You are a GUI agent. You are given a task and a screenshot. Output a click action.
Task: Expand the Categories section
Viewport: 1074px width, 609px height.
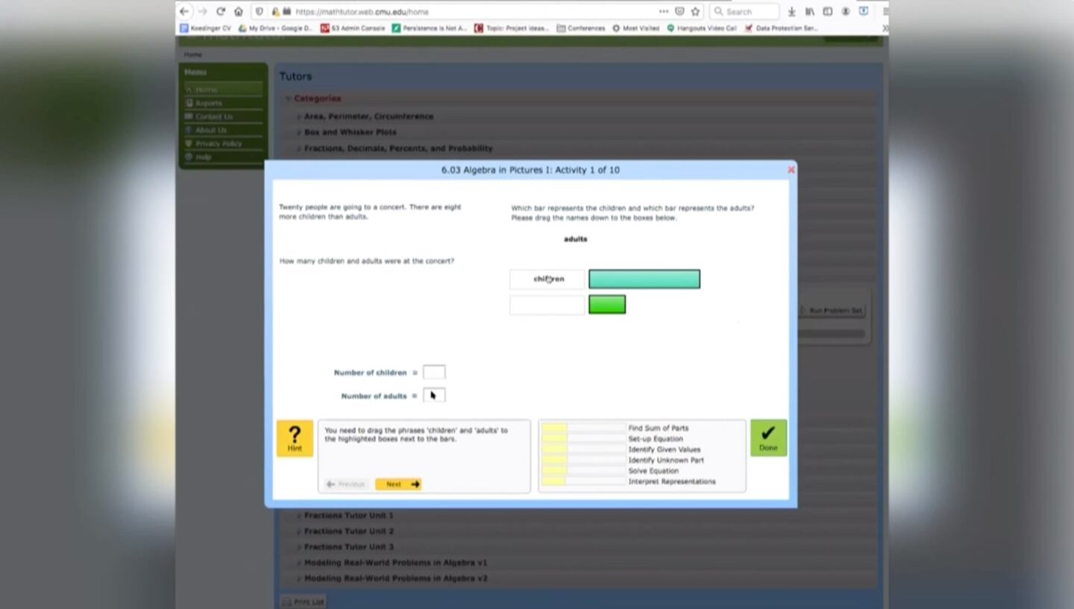coord(317,98)
